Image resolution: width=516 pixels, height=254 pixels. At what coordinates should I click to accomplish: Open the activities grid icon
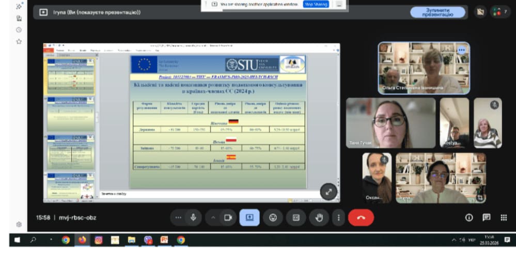coord(504,218)
